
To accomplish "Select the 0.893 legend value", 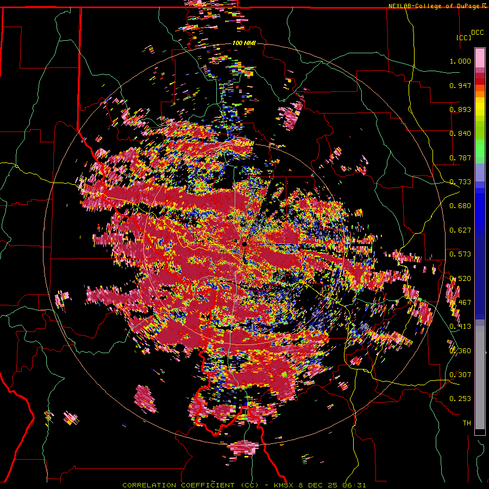I will pyautogui.click(x=460, y=109).
